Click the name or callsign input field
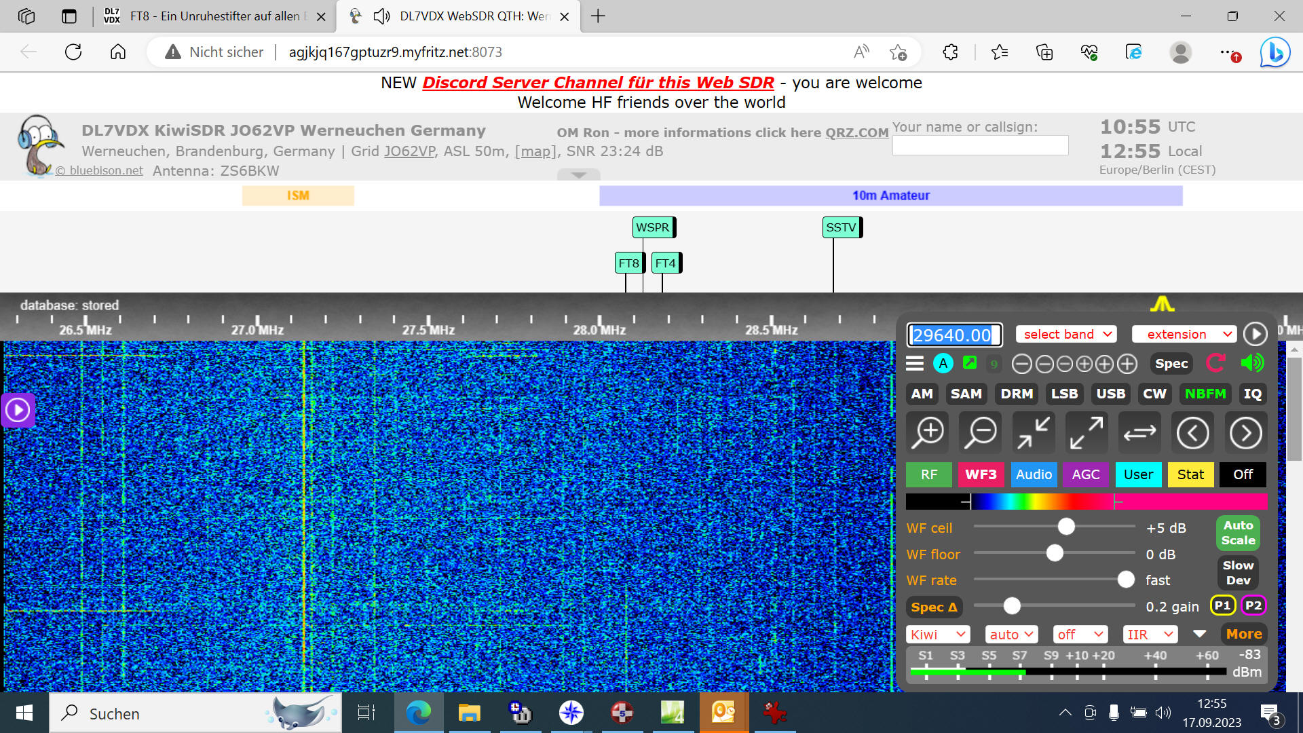Image resolution: width=1303 pixels, height=733 pixels. click(x=980, y=145)
